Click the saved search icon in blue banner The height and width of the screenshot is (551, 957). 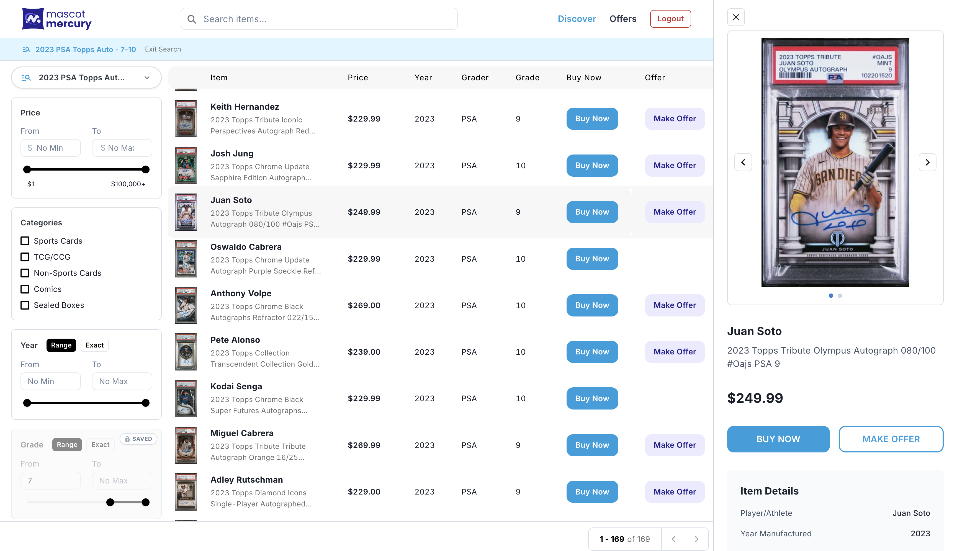(26, 50)
